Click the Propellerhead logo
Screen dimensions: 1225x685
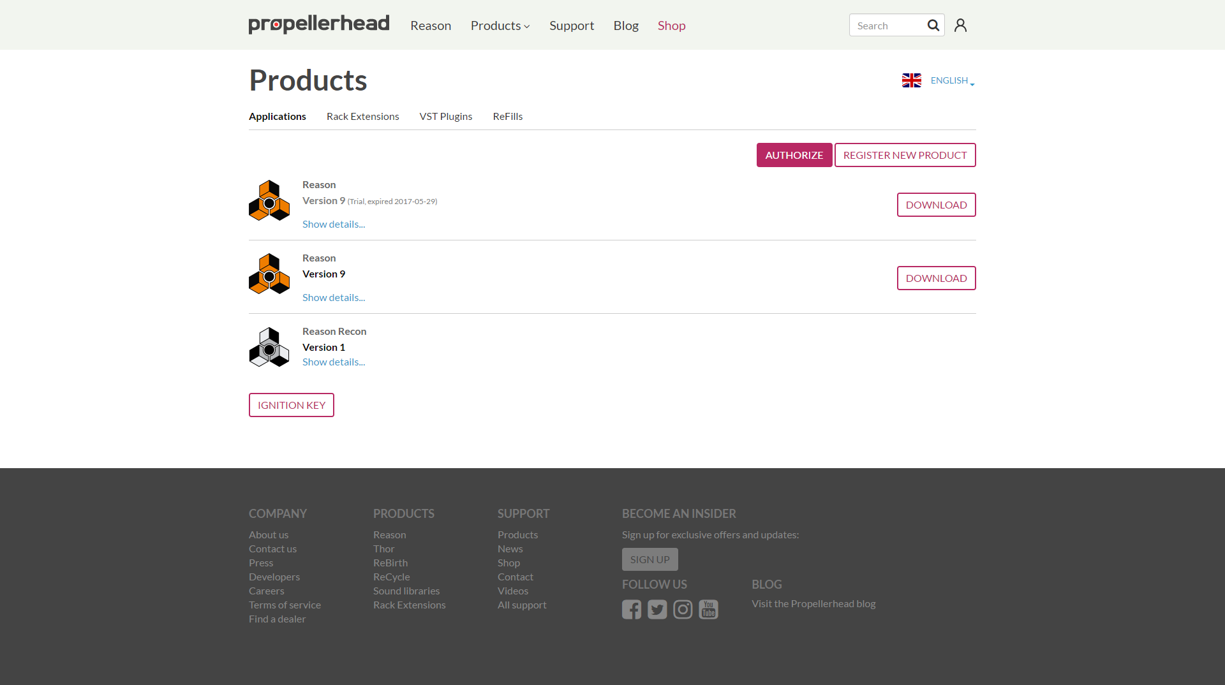click(319, 24)
